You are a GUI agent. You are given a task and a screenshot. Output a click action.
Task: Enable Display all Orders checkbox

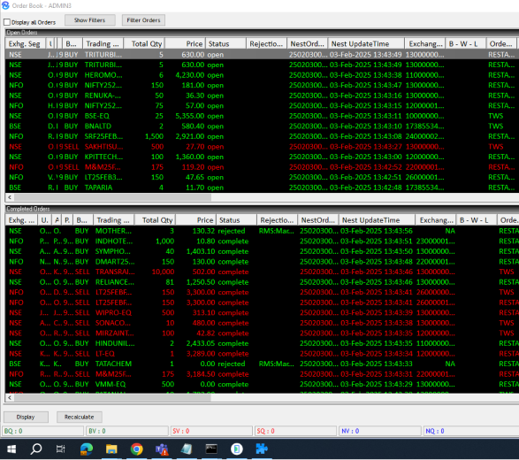pyautogui.click(x=7, y=22)
